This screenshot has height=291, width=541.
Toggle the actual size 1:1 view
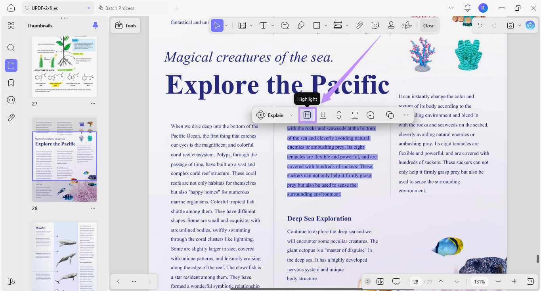point(530,281)
